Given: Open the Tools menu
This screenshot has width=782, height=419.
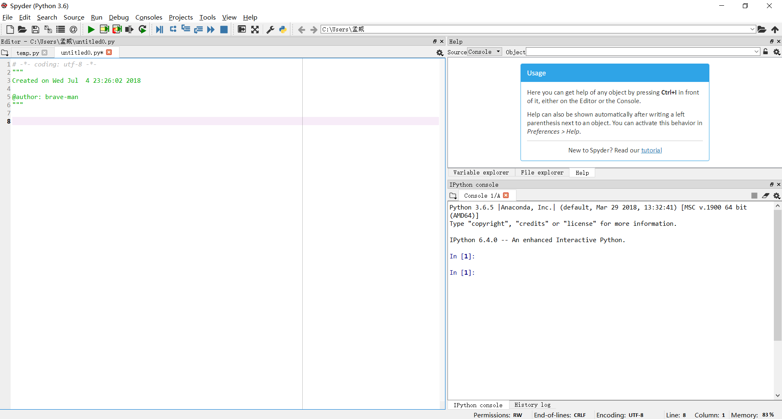Looking at the screenshot, I should (x=208, y=17).
